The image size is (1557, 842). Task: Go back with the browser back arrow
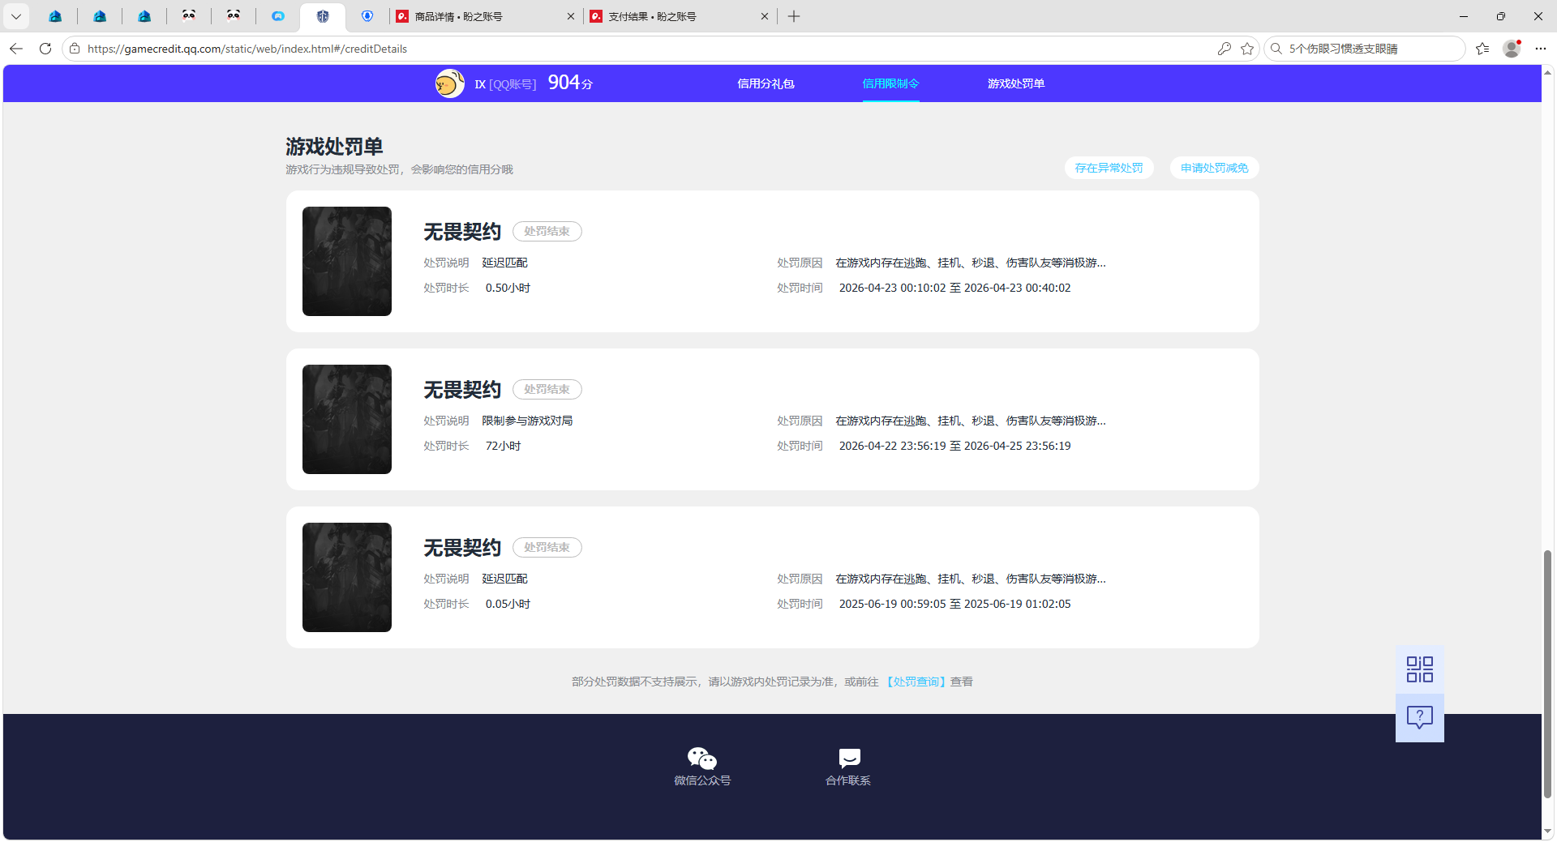16,49
